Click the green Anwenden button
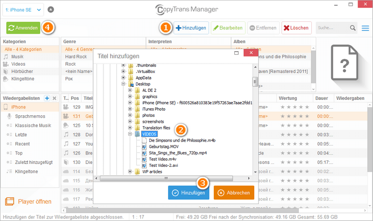 point(23,28)
